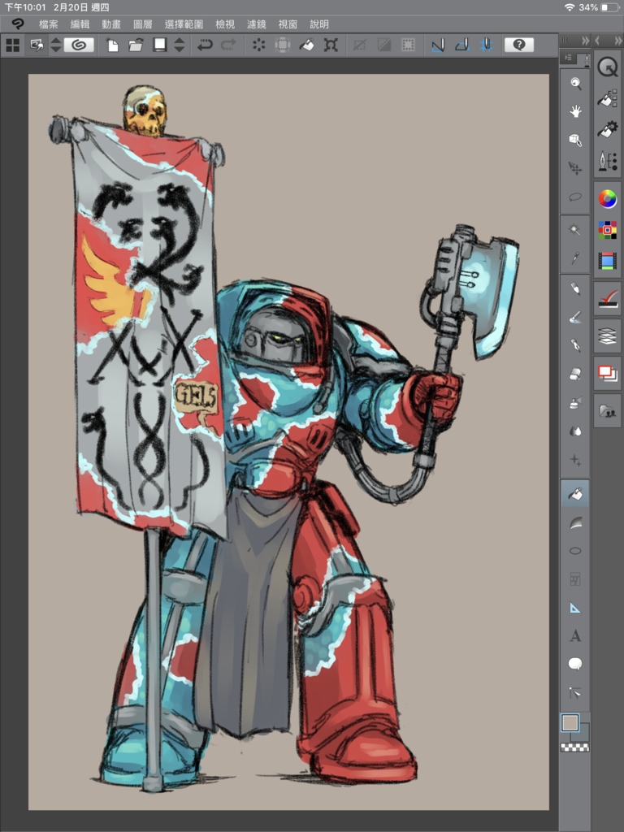Select the Brush tool

coord(575,318)
